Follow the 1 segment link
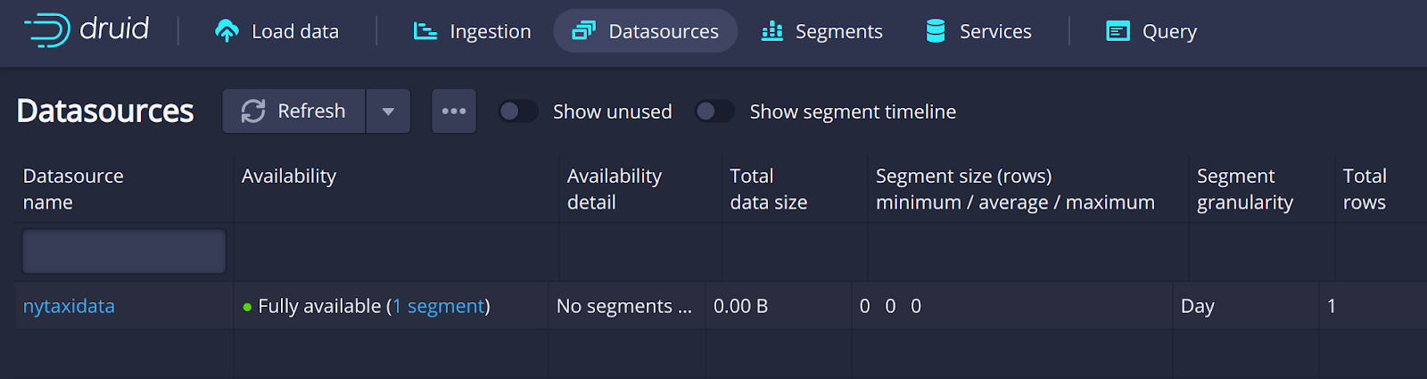 tap(439, 306)
